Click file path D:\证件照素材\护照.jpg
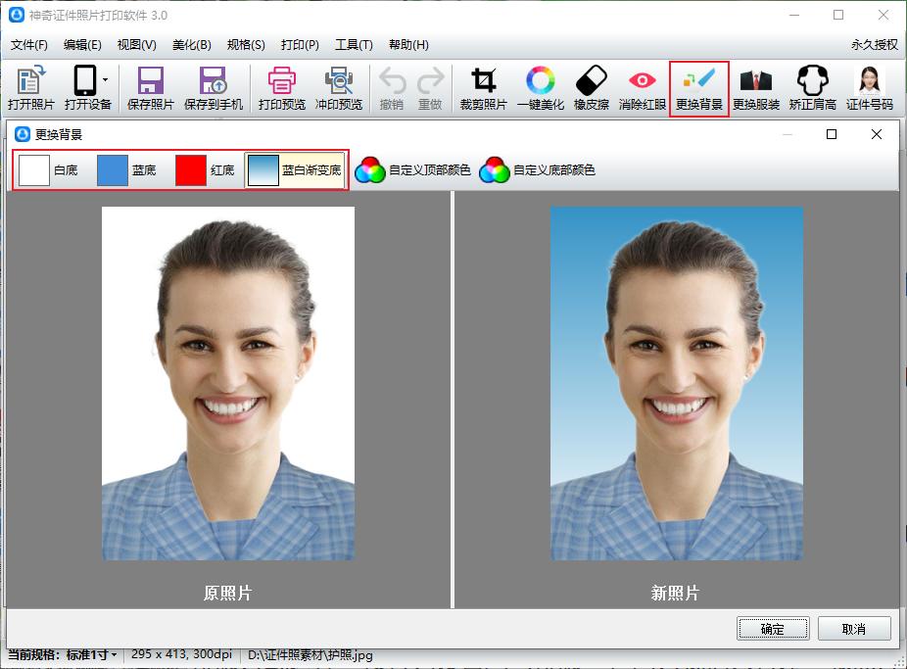Screen dimensions: 907x669 point(310,655)
